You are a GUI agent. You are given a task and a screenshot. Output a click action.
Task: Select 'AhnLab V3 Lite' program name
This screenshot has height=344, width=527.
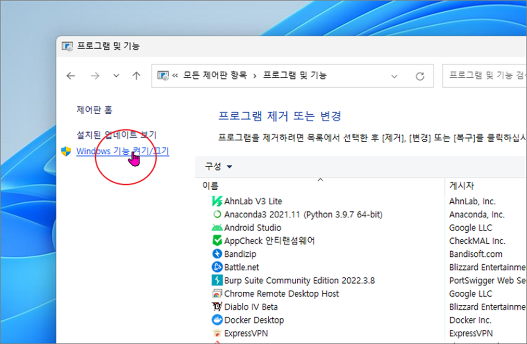click(x=253, y=201)
